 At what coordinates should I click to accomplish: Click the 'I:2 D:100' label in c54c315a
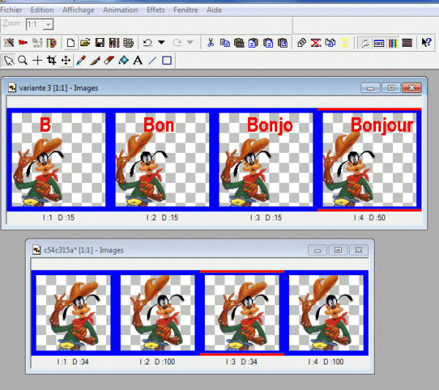pyautogui.click(x=157, y=361)
